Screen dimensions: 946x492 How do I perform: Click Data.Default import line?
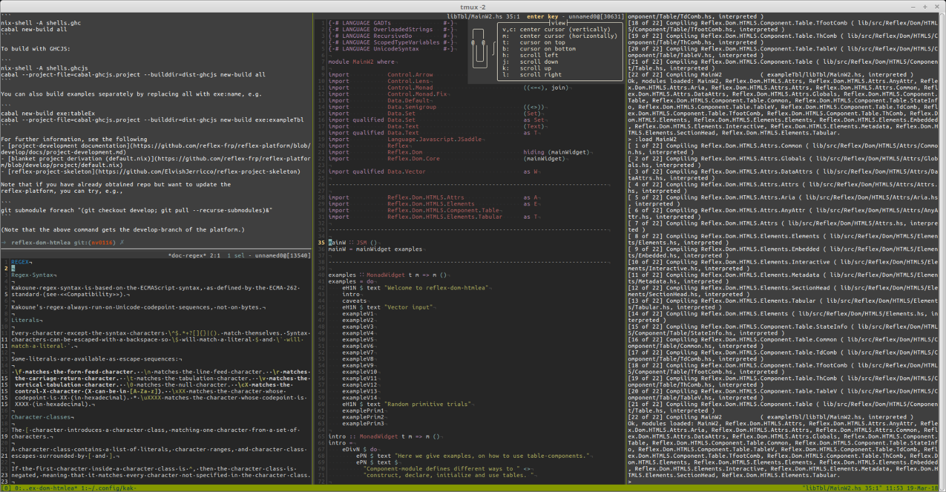379,100
